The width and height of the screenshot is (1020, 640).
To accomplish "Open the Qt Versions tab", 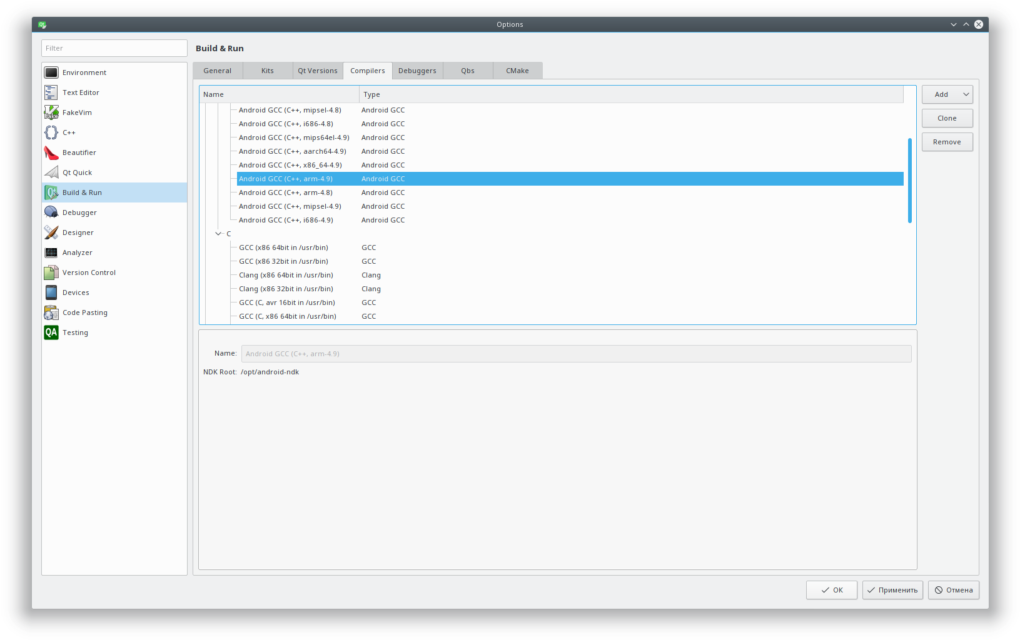I will 317,70.
